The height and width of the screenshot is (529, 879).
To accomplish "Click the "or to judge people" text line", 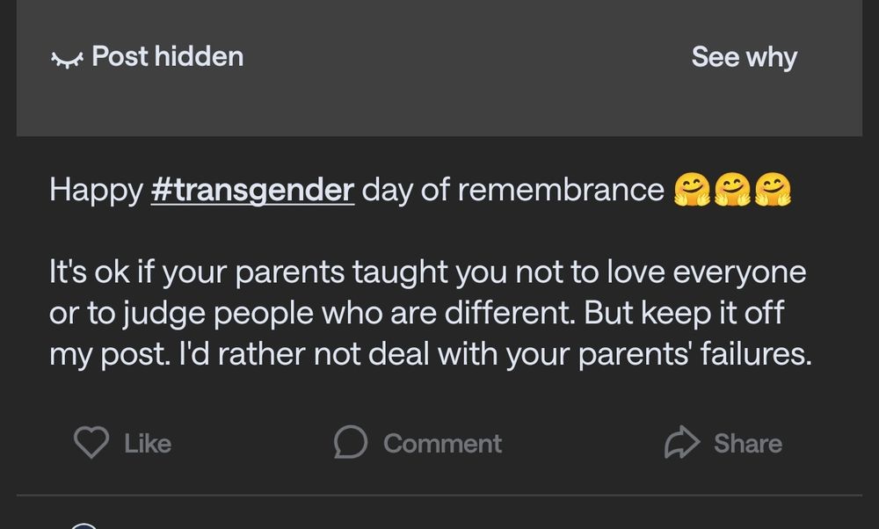I will click(x=416, y=313).
